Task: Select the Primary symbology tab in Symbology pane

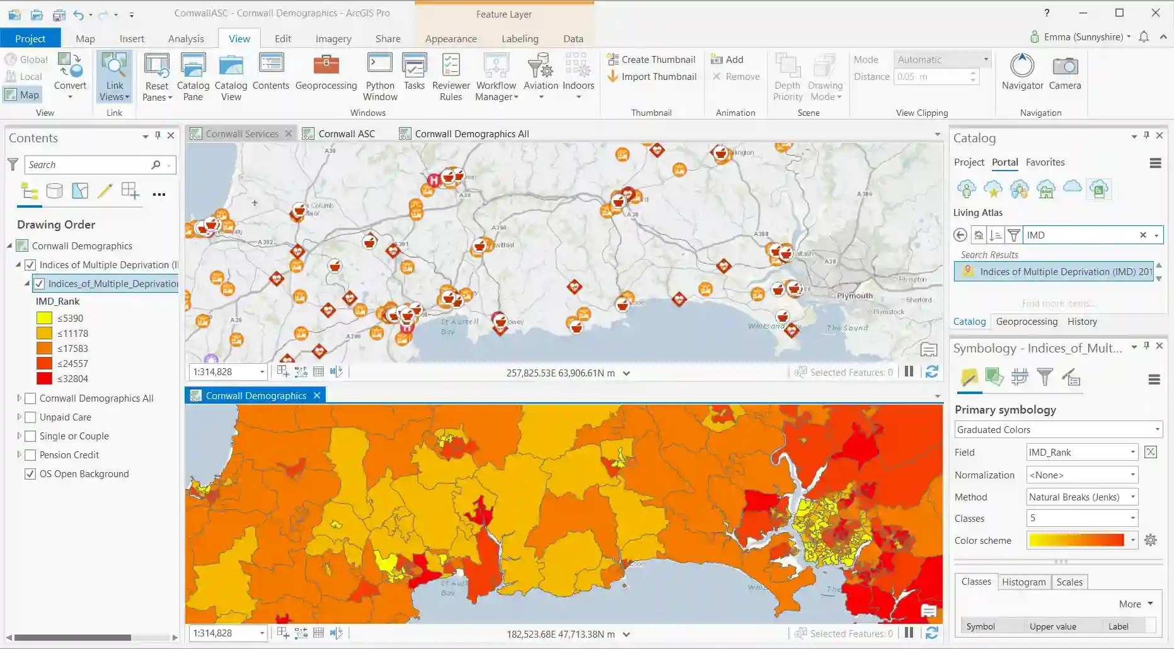Action: tap(969, 378)
